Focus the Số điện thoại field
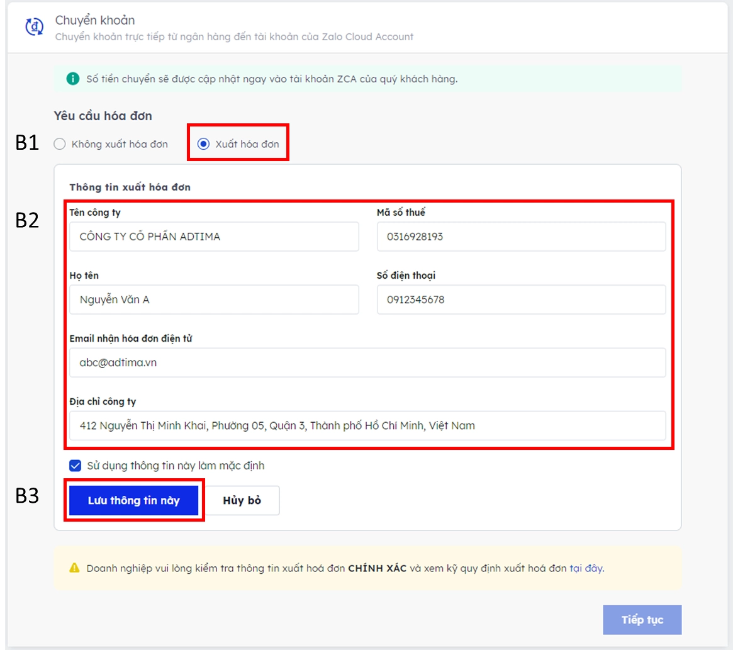 [520, 300]
